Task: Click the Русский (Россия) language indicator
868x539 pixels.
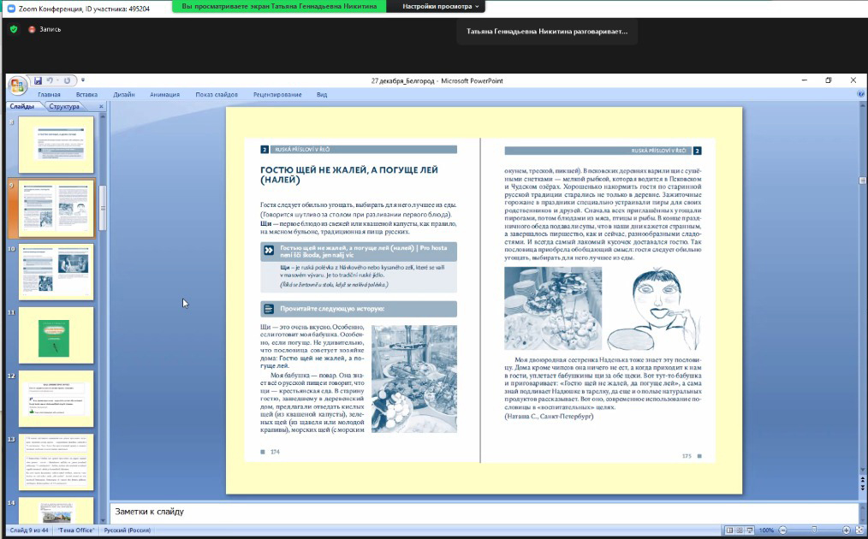Action: click(x=127, y=530)
